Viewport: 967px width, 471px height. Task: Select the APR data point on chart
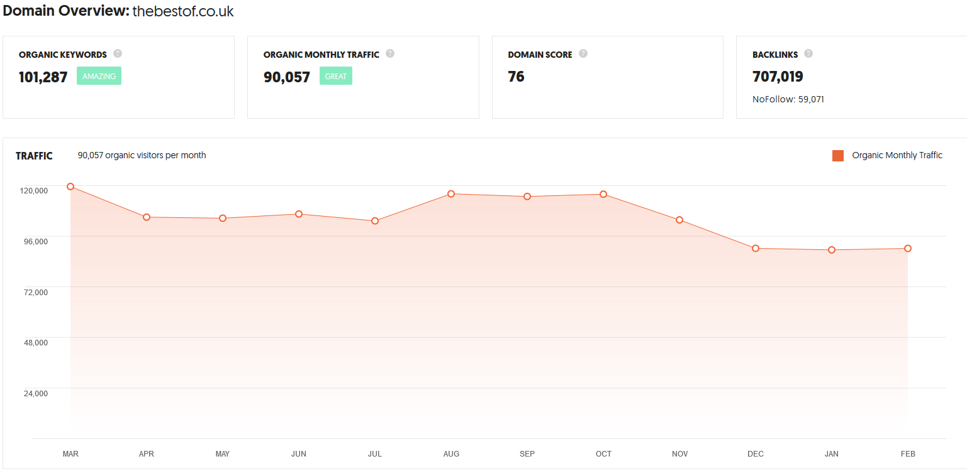(x=147, y=217)
